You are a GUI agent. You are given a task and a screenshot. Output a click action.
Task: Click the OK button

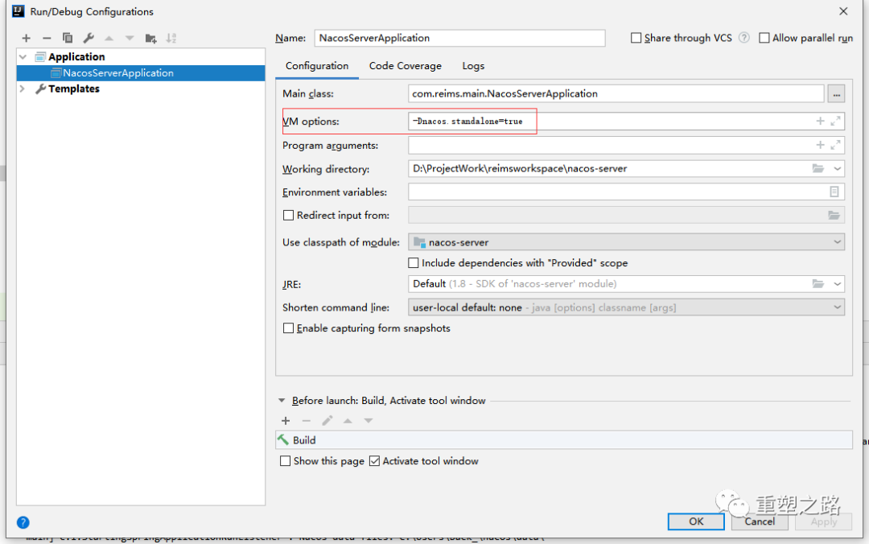tap(696, 521)
